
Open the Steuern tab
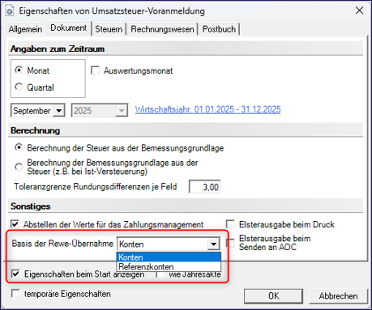pos(109,29)
